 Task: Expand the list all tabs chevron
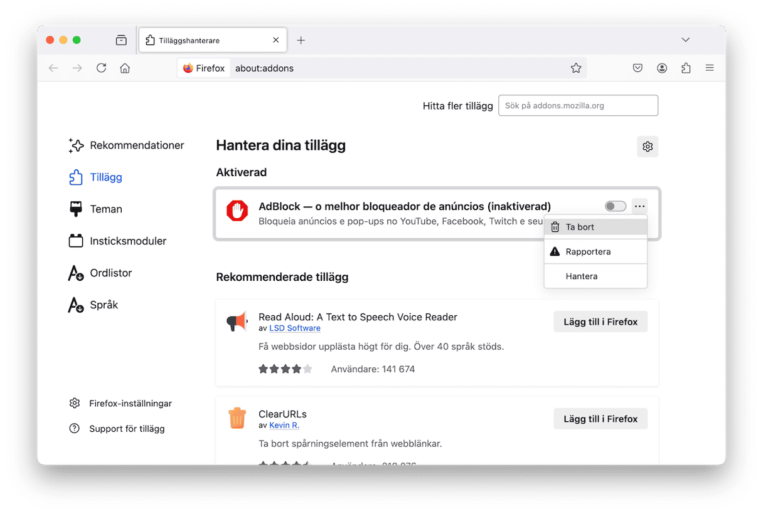(x=685, y=40)
